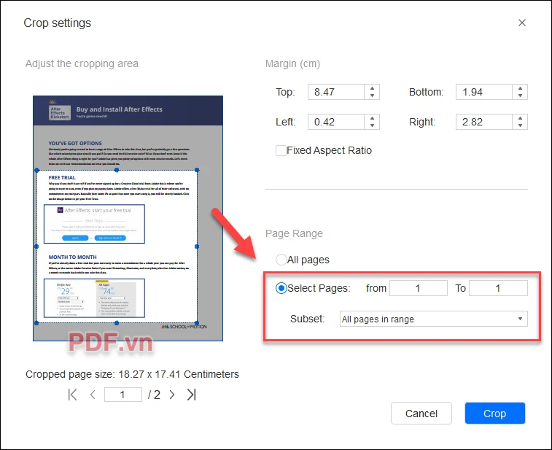Screen dimensions: 552x450
Task: Select the top-left crop handle
Action: [36, 170]
